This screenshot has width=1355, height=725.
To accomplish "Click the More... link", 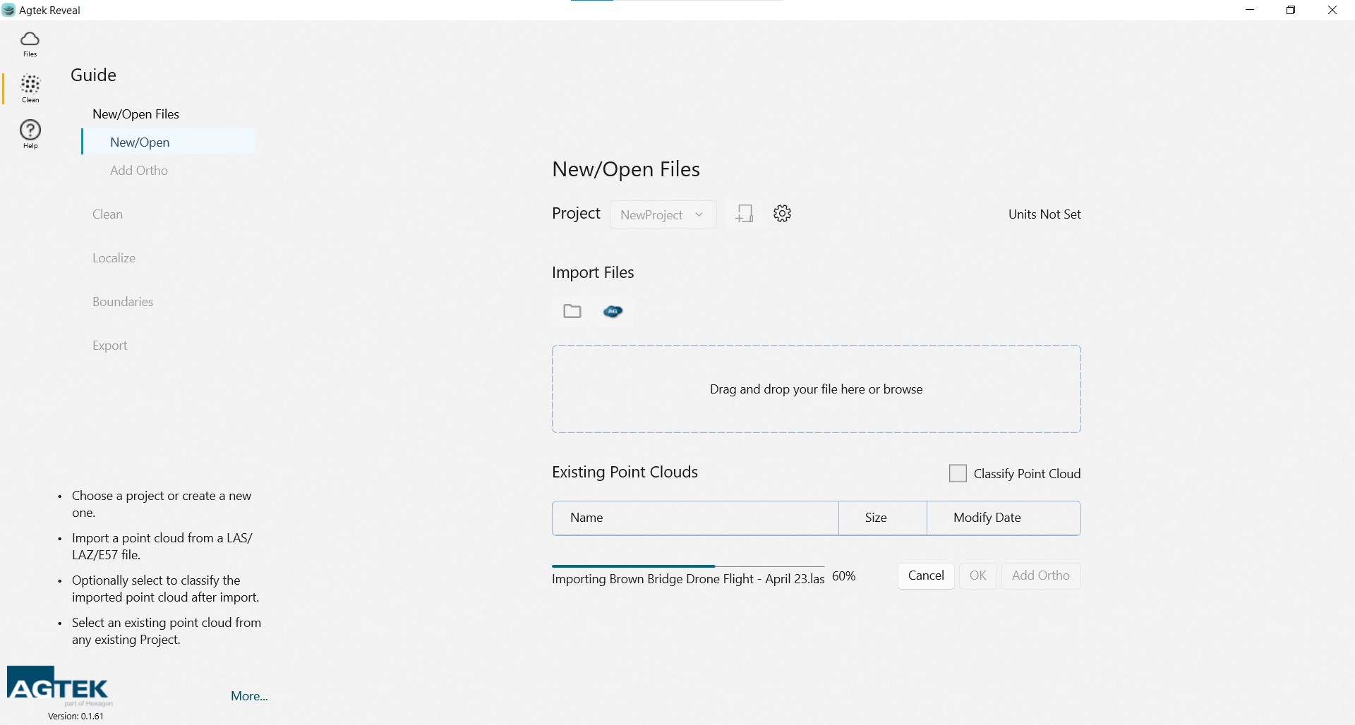I will [249, 696].
